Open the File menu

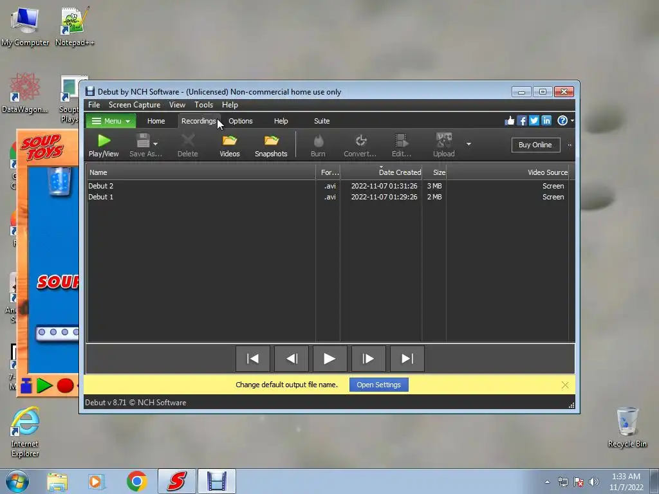(94, 105)
